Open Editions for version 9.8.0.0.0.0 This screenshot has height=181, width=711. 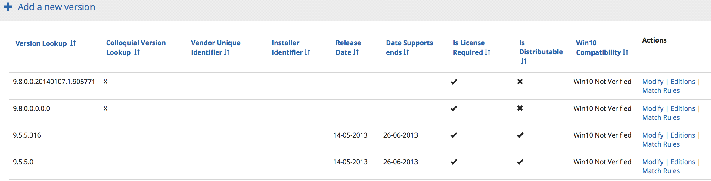pyautogui.click(x=683, y=108)
